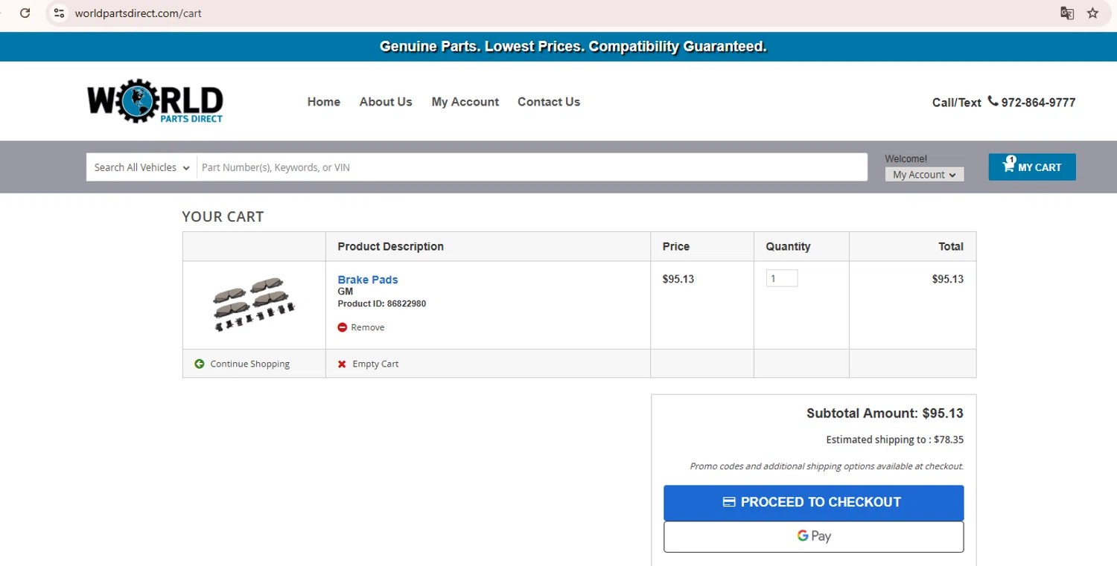
Task: Click the credit card icon on checkout button
Action: point(729,502)
